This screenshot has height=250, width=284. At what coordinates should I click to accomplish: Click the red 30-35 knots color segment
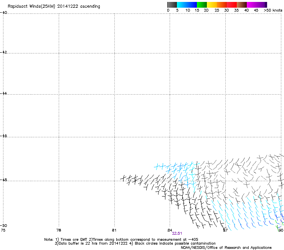click(232, 5)
